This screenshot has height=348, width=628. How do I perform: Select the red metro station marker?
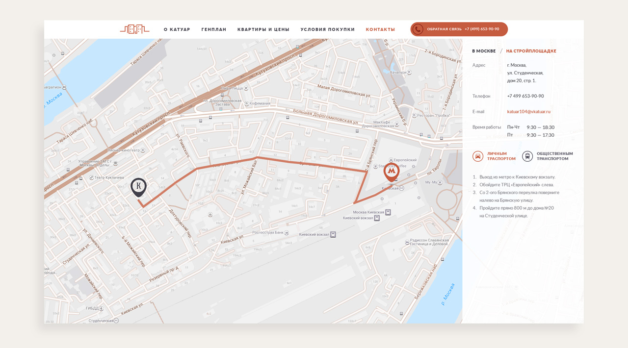391,173
